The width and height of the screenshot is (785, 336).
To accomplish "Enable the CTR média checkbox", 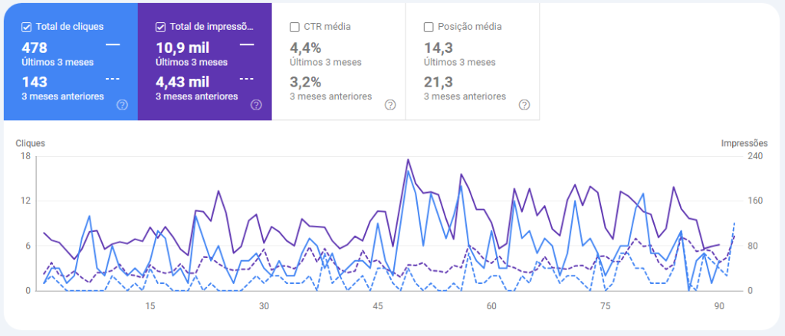I will [x=294, y=27].
